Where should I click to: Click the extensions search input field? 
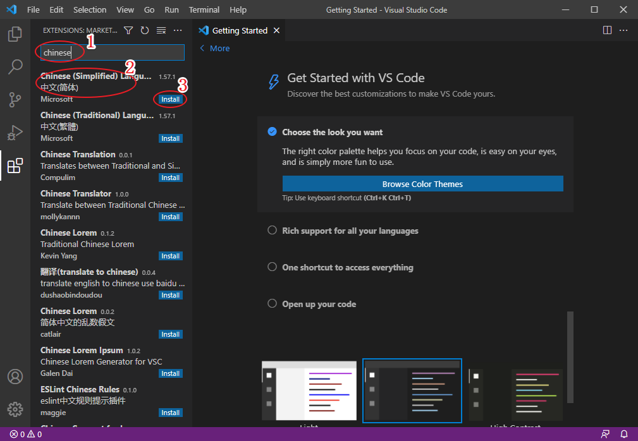point(113,52)
